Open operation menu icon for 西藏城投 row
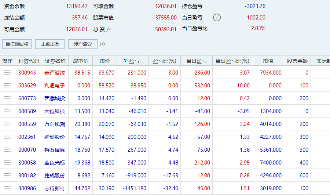The height and width of the screenshot is (195, 330). click(x=7, y=98)
